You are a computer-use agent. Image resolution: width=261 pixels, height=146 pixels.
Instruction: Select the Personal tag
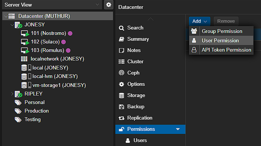[35, 103]
